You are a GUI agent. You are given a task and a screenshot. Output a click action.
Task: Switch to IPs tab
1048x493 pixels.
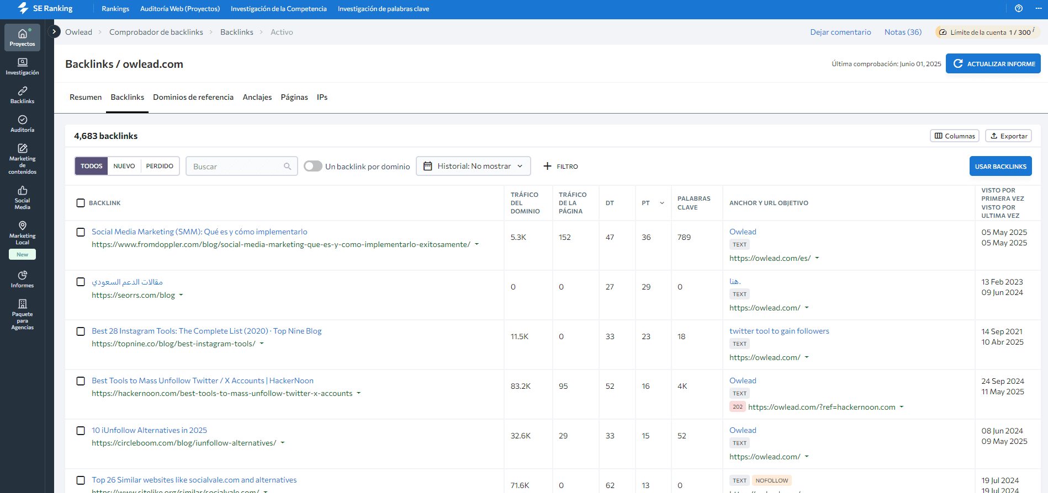click(322, 97)
